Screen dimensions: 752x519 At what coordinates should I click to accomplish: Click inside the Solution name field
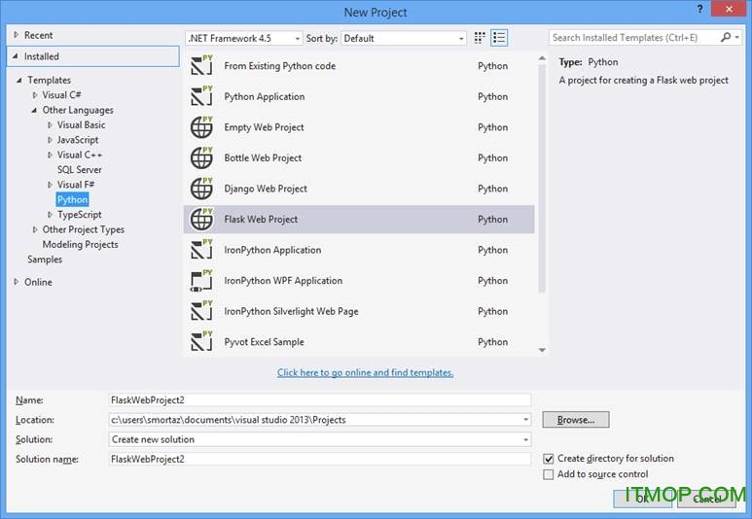click(x=320, y=459)
